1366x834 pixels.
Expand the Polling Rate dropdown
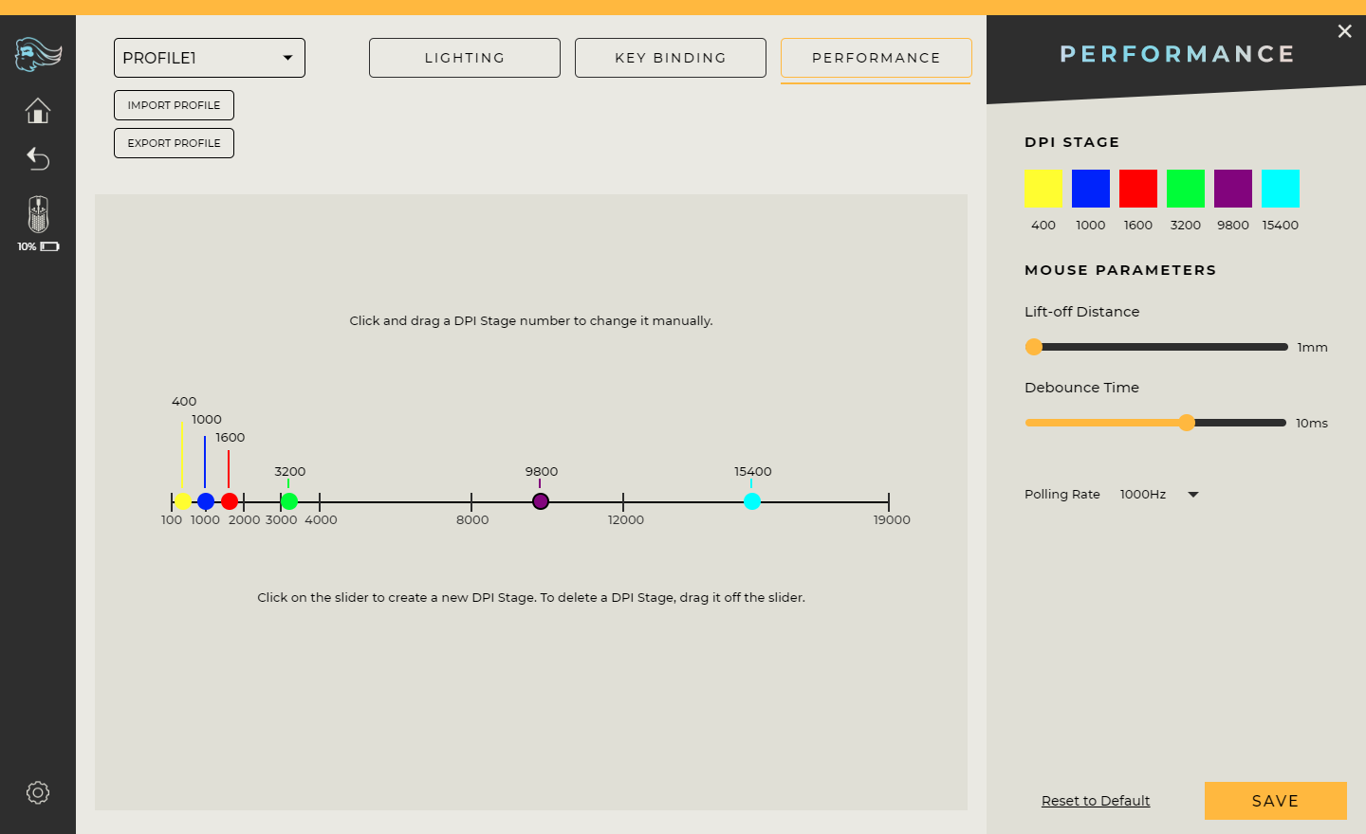[x=1192, y=495]
